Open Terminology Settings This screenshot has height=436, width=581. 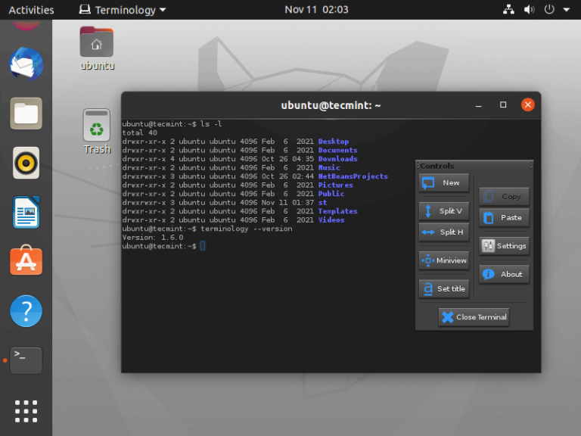tap(504, 246)
